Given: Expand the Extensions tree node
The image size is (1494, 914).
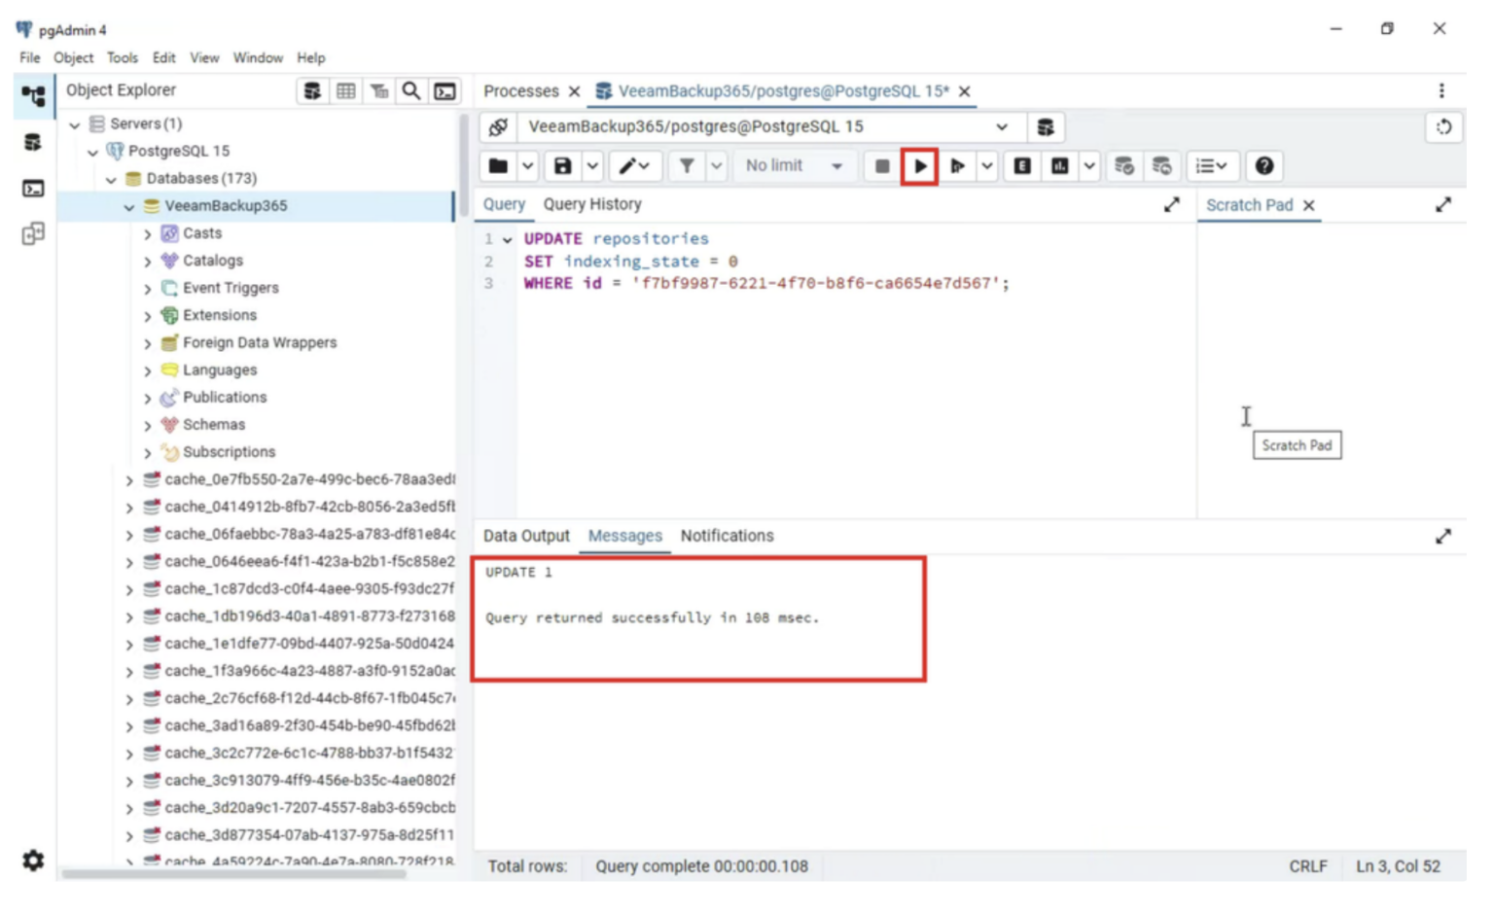Looking at the screenshot, I should coord(148,316).
